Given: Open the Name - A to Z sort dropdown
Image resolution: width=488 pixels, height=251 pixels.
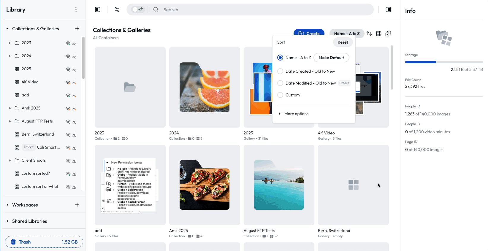Looking at the screenshot, I should click(x=347, y=34).
